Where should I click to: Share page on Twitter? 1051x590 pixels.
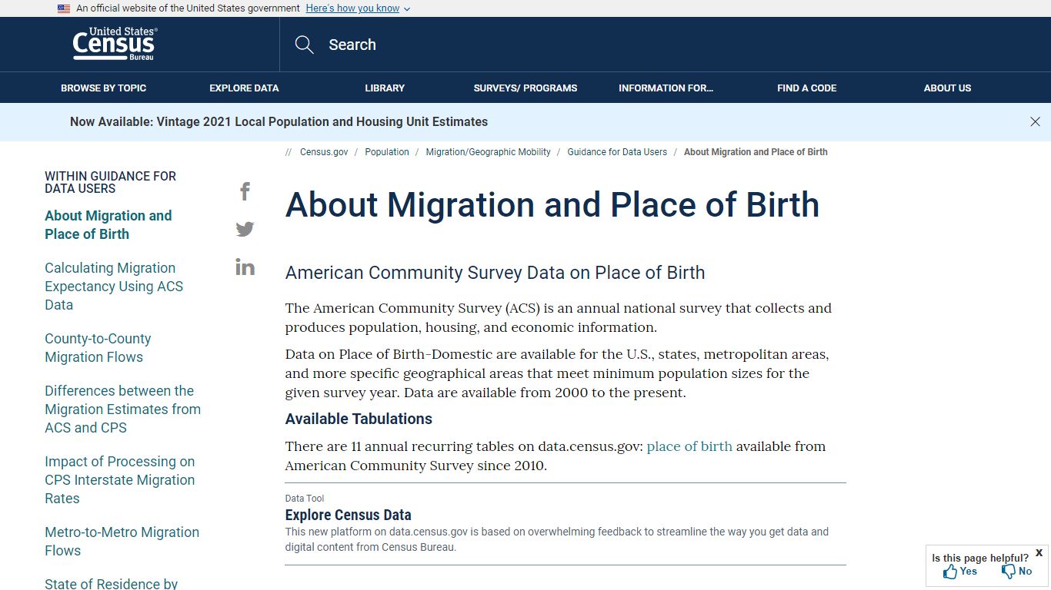point(245,229)
